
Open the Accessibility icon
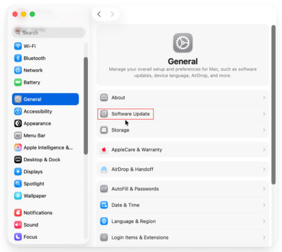pyautogui.click(x=18, y=112)
